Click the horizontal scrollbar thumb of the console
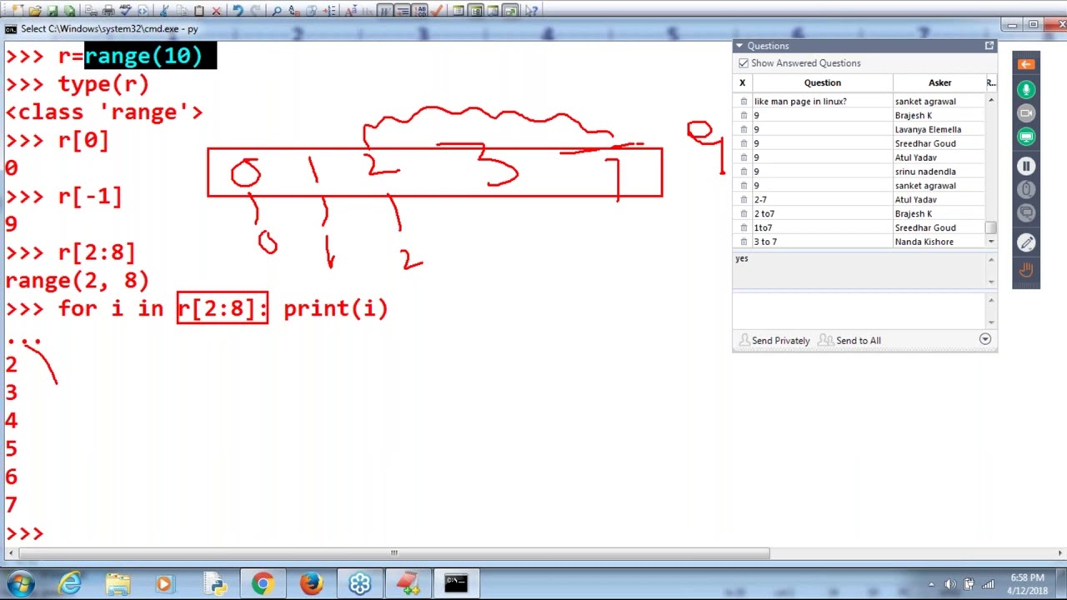The width and height of the screenshot is (1067, 600). point(393,552)
